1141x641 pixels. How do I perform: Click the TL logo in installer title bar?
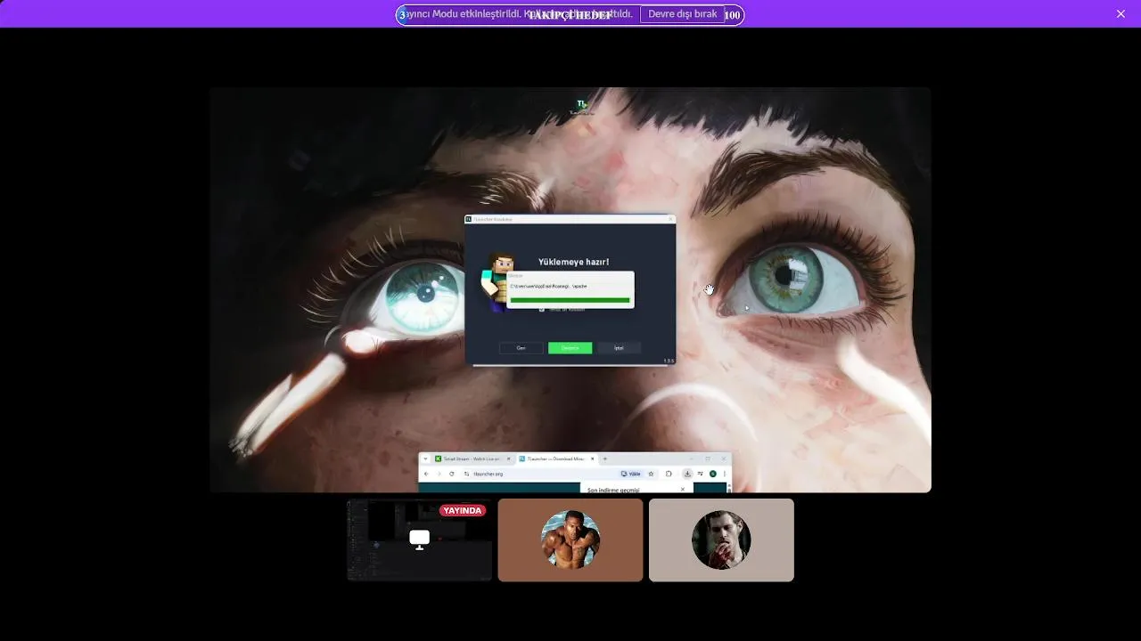click(469, 219)
